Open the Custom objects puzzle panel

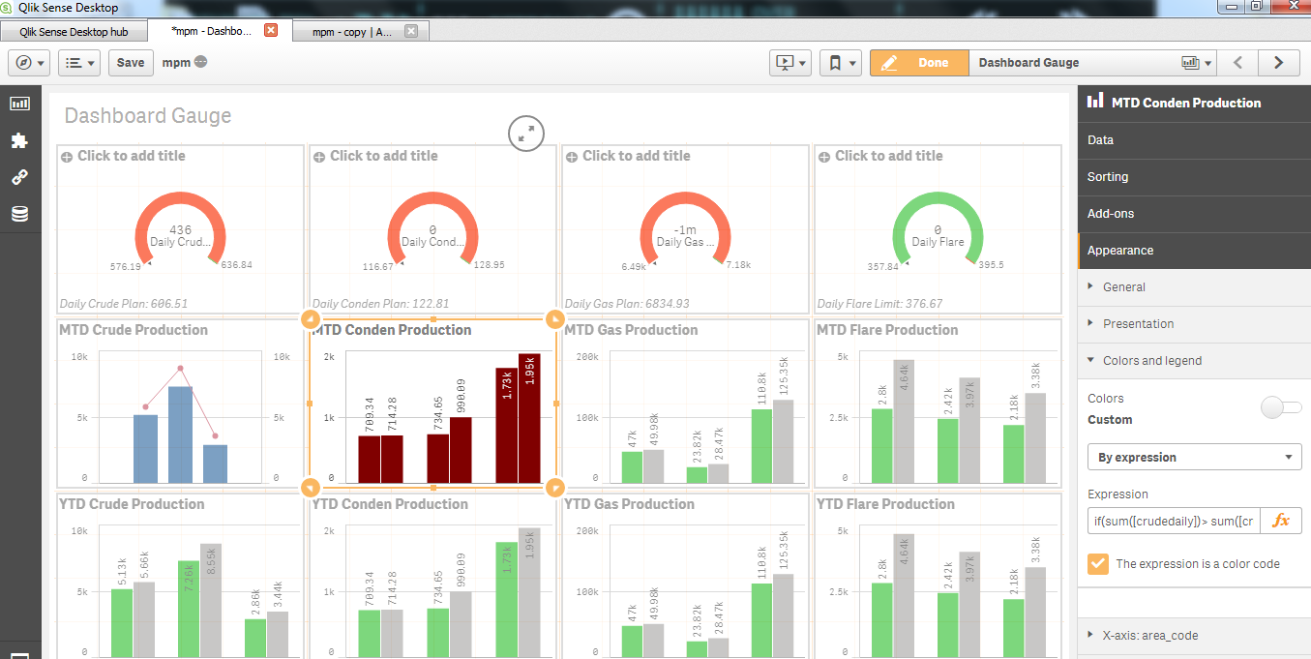click(x=19, y=140)
